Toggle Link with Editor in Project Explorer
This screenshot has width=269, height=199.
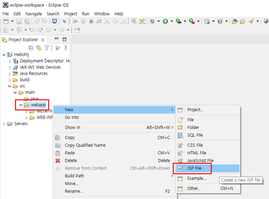[38, 48]
